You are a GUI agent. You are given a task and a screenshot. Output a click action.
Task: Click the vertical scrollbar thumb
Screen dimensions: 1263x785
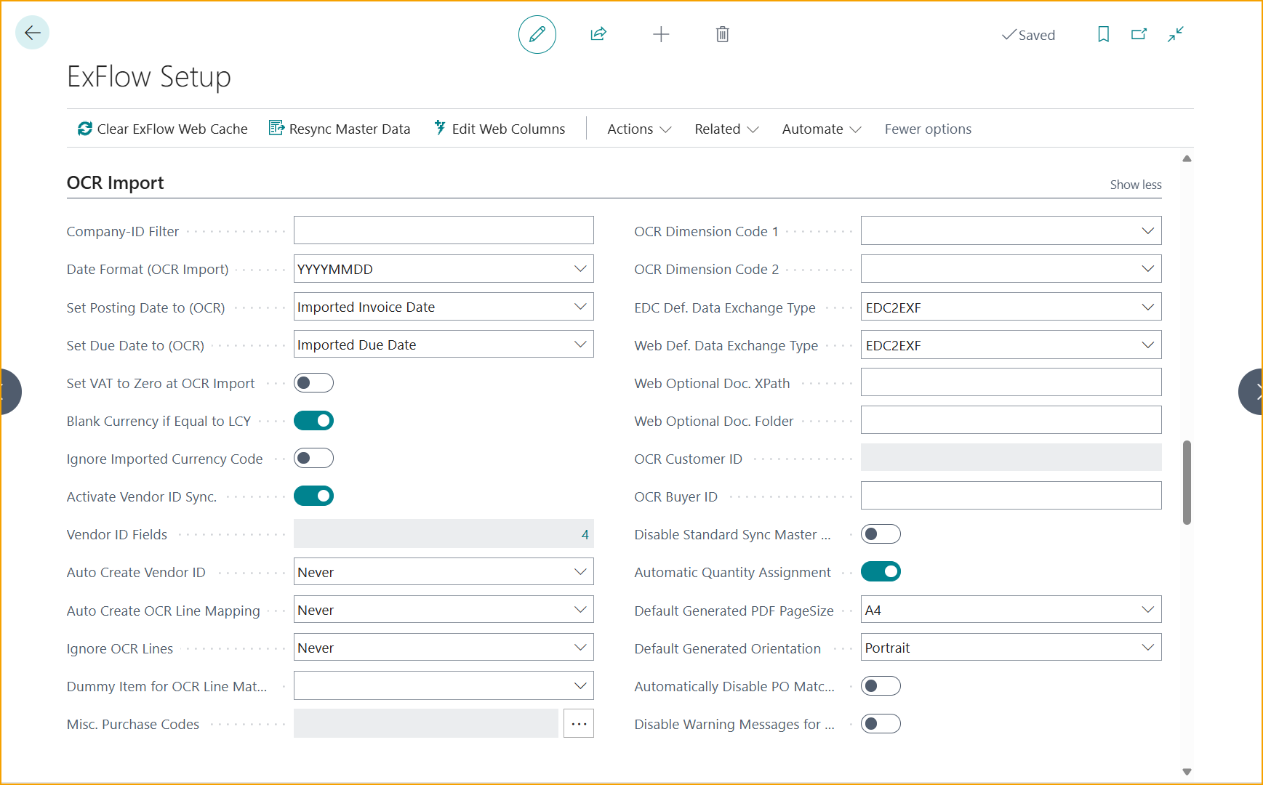click(x=1187, y=482)
